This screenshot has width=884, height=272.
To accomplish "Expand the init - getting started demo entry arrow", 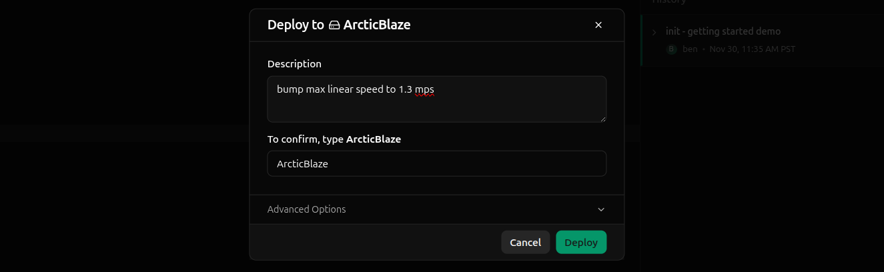I will tap(654, 32).
